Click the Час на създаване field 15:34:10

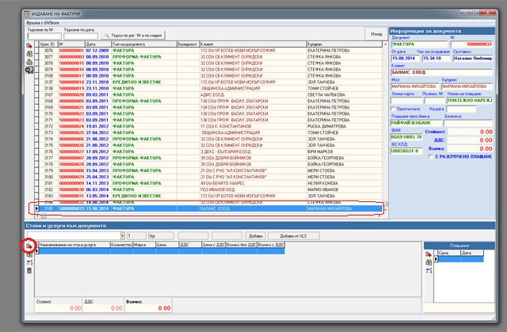click(436, 59)
